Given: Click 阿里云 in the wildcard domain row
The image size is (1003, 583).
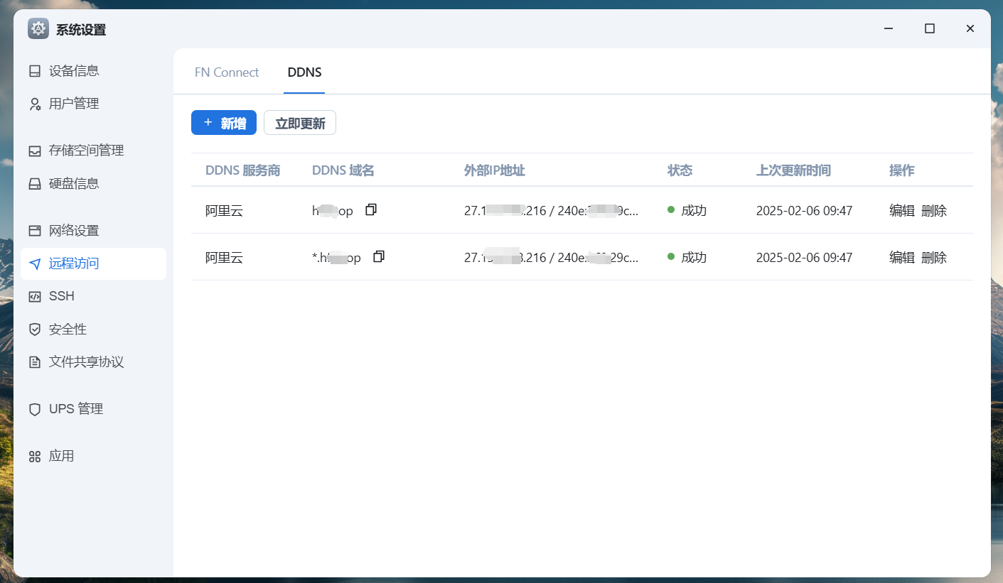Looking at the screenshot, I should click(x=225, y=257).
